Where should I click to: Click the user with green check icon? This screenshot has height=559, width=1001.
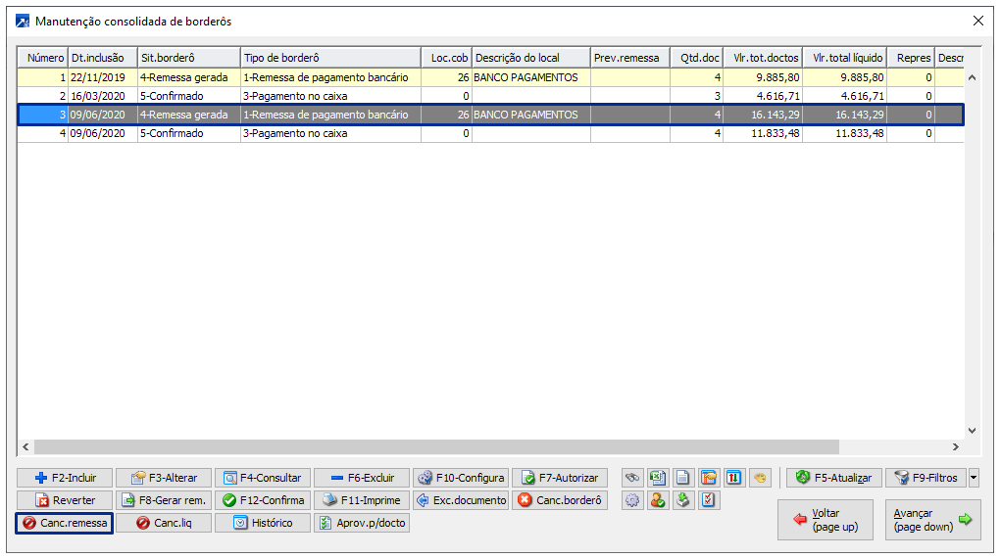(658, 500)
